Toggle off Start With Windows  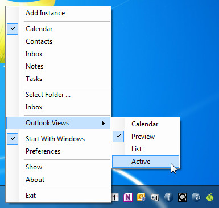point(58,139)
